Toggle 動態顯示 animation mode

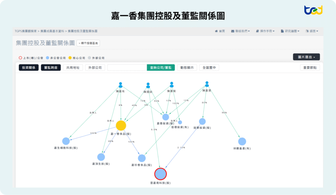click(187, 67)
